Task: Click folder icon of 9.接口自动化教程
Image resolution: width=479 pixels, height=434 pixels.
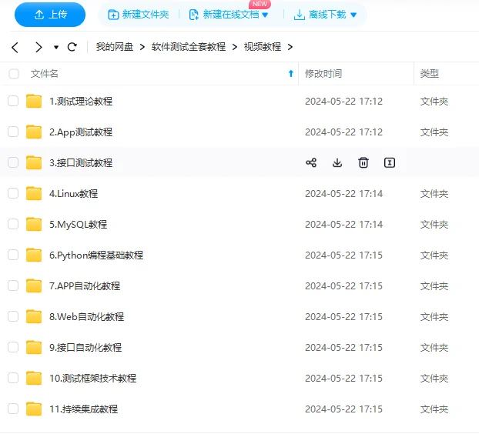Action: coord(34,347)
